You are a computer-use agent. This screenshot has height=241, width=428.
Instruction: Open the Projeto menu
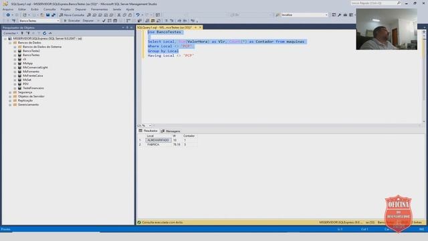[x=66, y=9]
